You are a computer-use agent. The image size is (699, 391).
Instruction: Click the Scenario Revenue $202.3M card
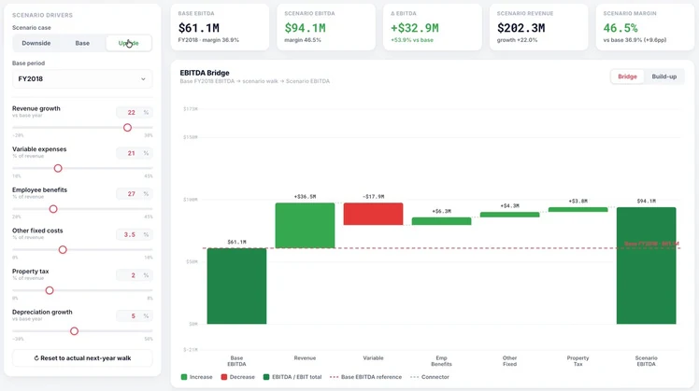(x=538, y=27)
